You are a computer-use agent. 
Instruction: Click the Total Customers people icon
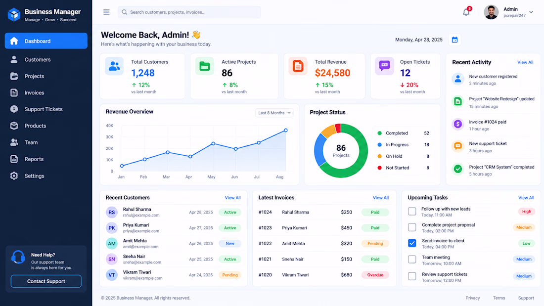click(114, 66)
